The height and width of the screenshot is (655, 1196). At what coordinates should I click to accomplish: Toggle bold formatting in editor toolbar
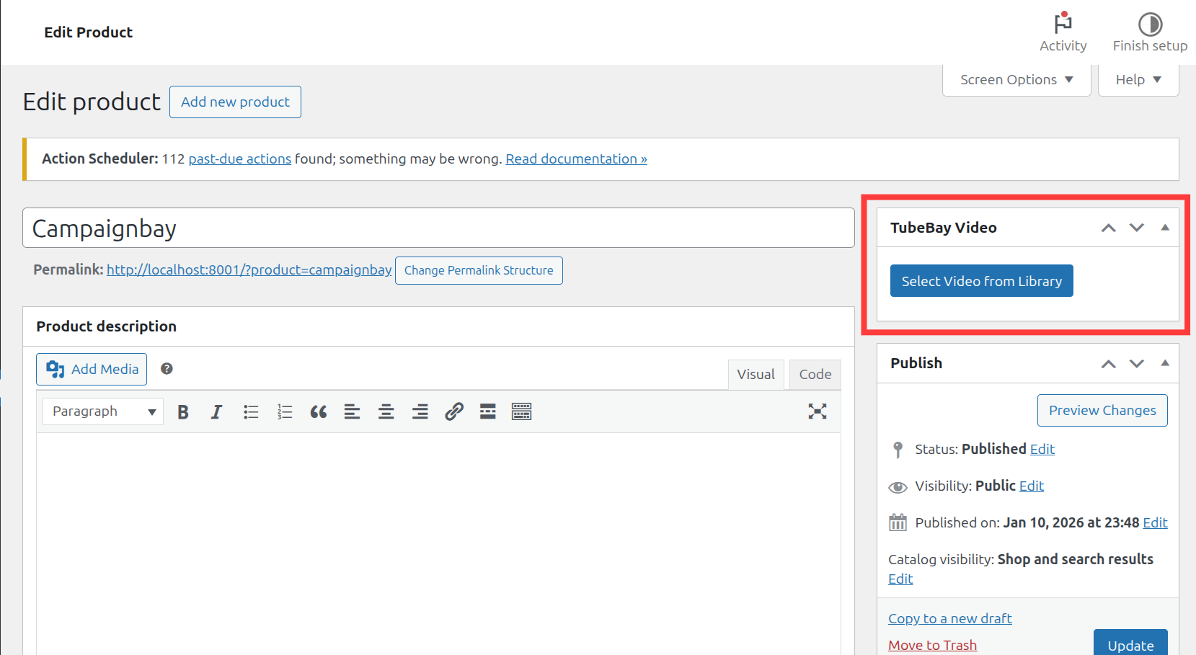click(x=183, y=411)
